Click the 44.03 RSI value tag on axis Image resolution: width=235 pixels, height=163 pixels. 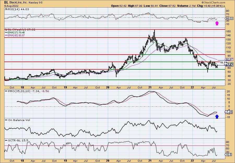pyautogui.click(x=229, y=19)
